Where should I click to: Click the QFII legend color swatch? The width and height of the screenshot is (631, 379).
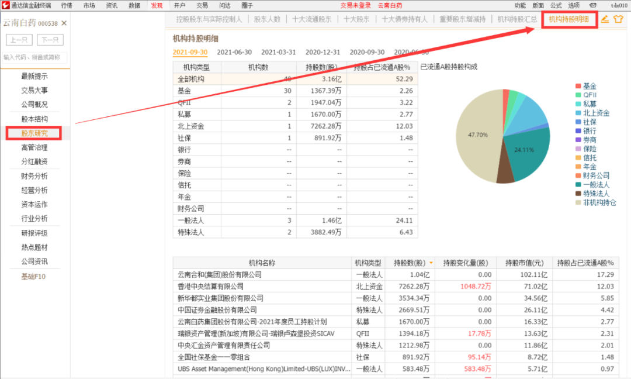(x=578, y=95)
